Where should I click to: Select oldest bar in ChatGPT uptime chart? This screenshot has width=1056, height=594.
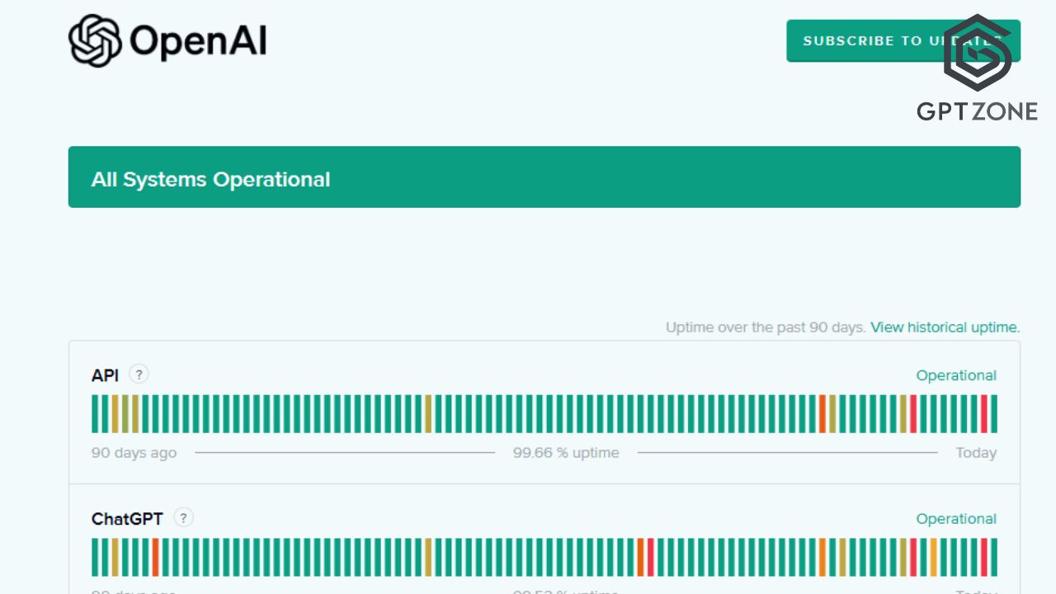[x=95, y=558]
